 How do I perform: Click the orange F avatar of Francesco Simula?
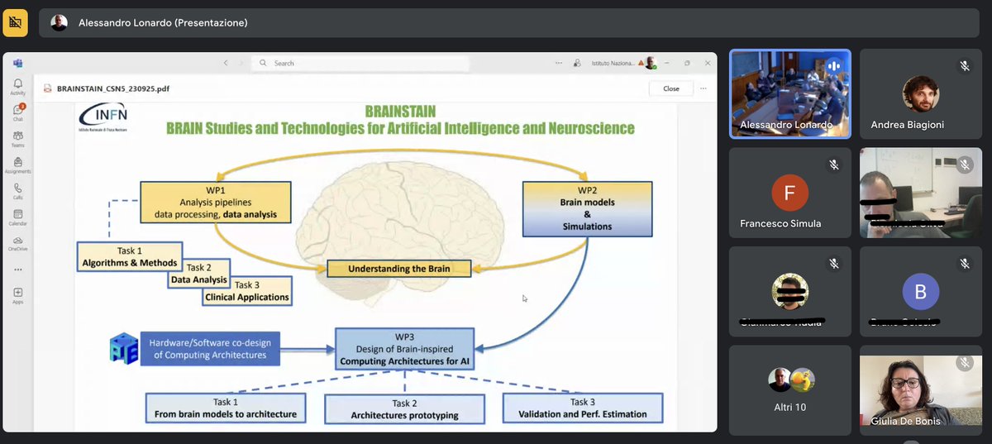coord(789,193)
